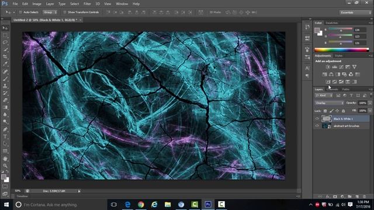Pick a color from the spectrum ramp
374x210 pixels.
coord(341,50)
